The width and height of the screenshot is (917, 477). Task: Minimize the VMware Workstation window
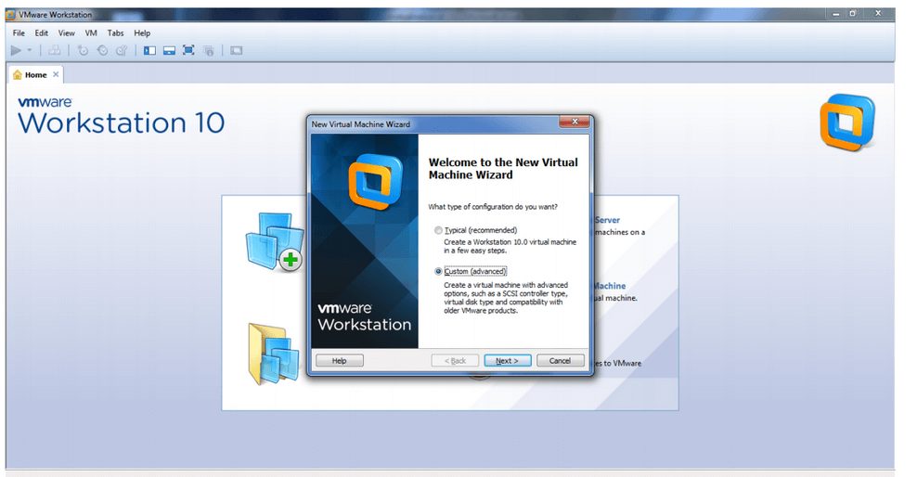coord(836,13)
